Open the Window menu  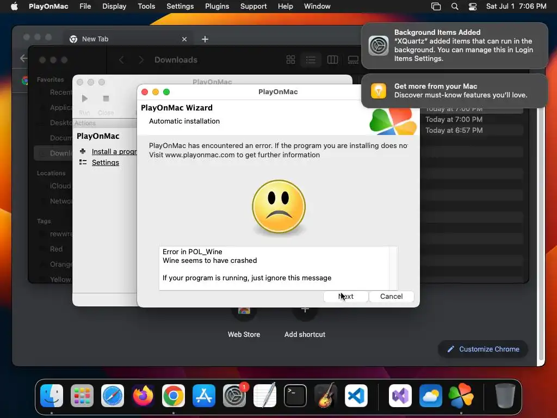click(x=317, y=7)
